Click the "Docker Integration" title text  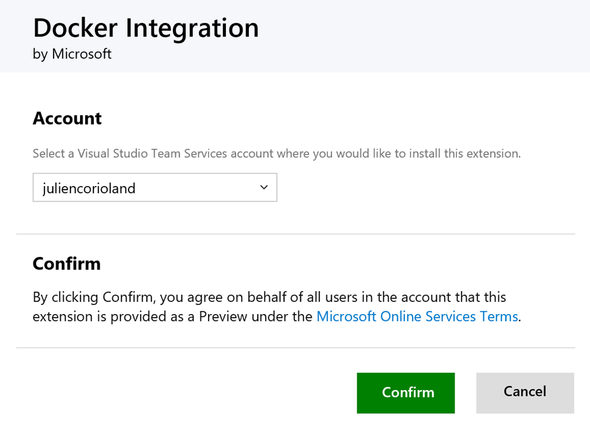click(x=146, y=28)
